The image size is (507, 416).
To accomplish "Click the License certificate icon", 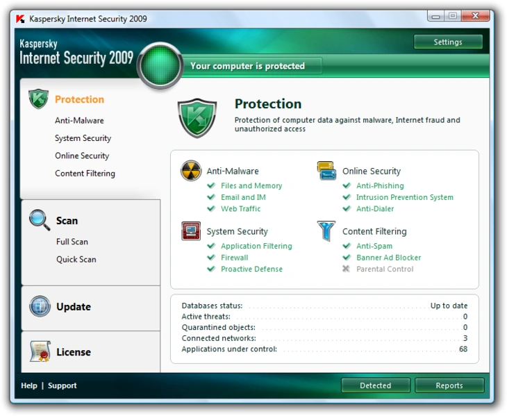I will point(40,351).
